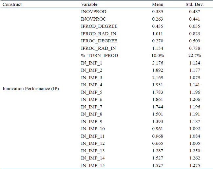Click the IN_IMP_4 variable cell
Screen dimensions: 213x169
[x=91, y=85]
